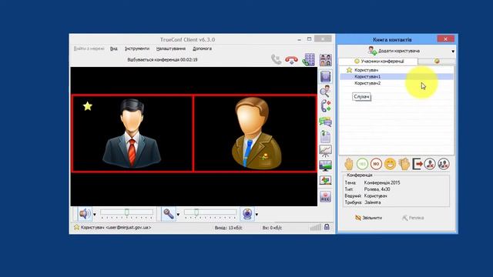Click the remove single participant icon

pyautogui.click(x=430, y=164)
